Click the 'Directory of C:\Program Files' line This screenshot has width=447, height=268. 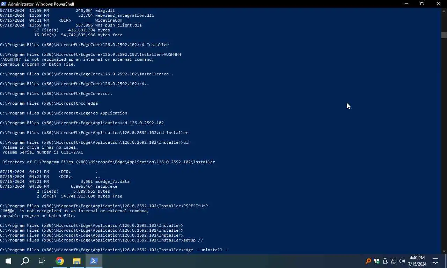109,162
